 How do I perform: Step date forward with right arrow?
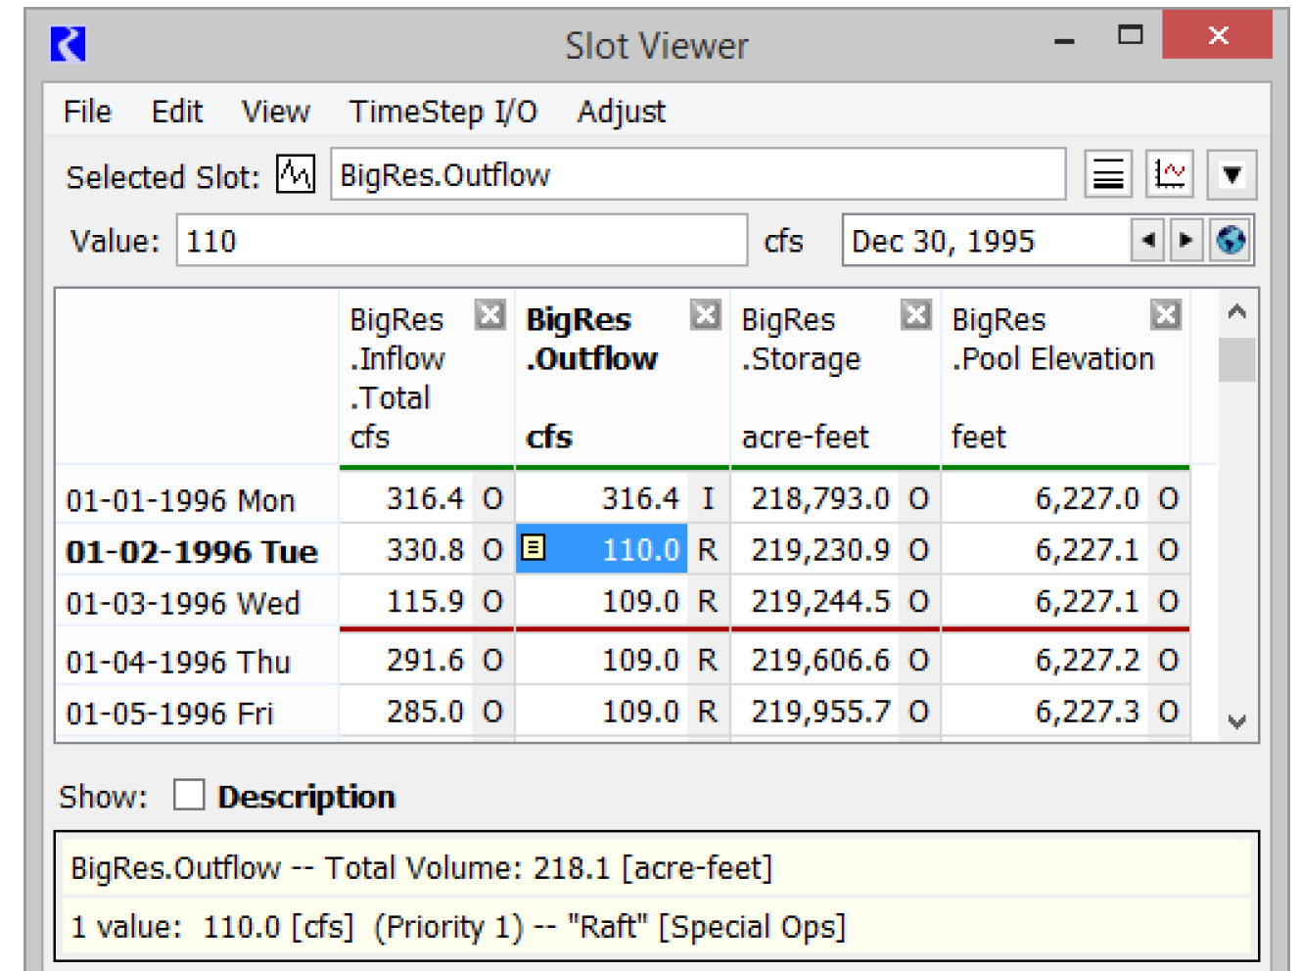click(1185, 240)
